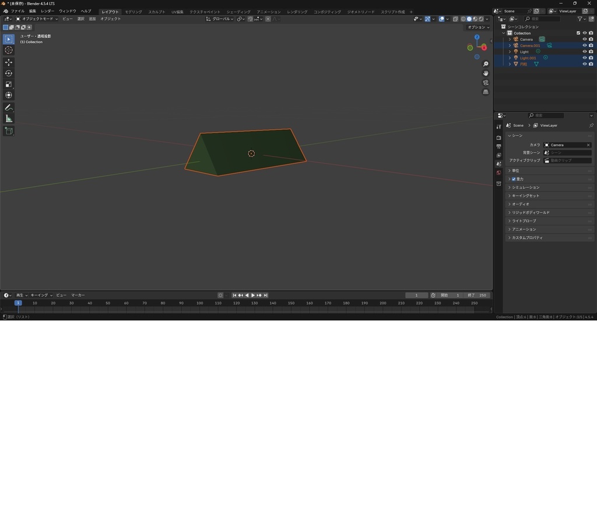Select the Annotate tool
597x517 pixels.
tap(9, 108)
